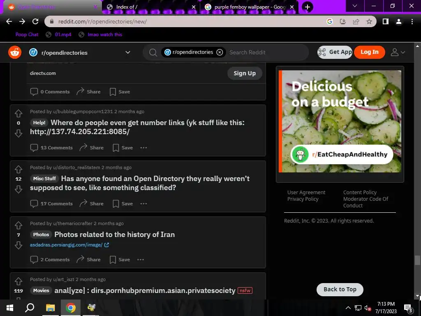
Task: Open the 01.mp4 bookmark
Action: [x=58, y=35]
